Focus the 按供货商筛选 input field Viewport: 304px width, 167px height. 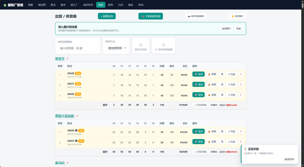tap(78, 48)
